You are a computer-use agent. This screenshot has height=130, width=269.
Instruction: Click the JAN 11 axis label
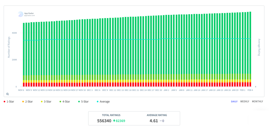189,90
